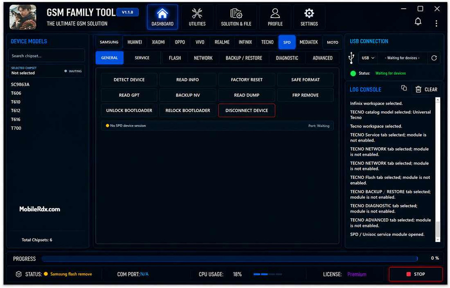Click Total Chipsets: 6 text
This screenshot has height=288, width=450.
click(37, 240)
